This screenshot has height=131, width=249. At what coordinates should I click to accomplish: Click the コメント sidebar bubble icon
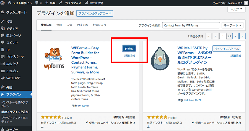click(2, 42)
